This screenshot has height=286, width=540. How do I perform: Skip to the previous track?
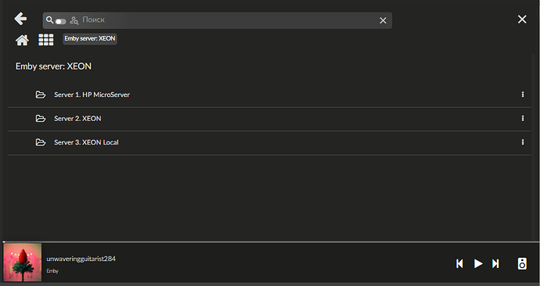(x=459, y=263)
